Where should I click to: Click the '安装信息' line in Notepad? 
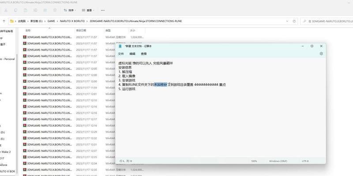(125, 67)
